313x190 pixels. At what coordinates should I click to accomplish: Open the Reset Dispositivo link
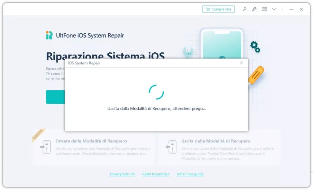(156, 174)
